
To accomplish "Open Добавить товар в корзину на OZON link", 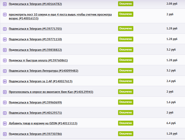I will pyautogui.click(x=43, y=123).
